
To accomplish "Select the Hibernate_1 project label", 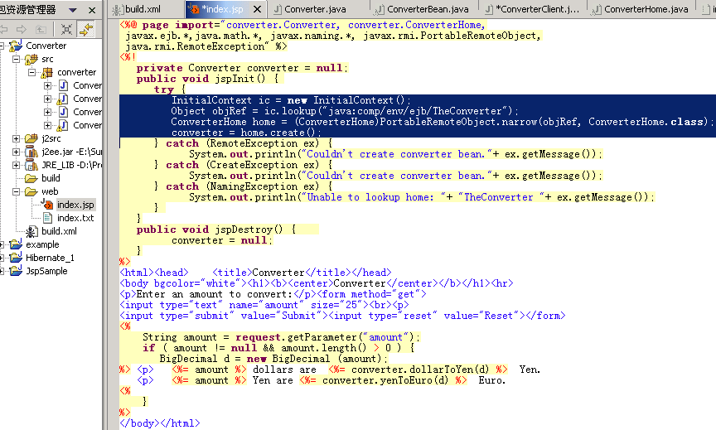I will (x=50, y=258).
